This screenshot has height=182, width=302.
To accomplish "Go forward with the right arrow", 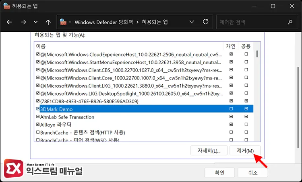I will (x=23, y=22).
